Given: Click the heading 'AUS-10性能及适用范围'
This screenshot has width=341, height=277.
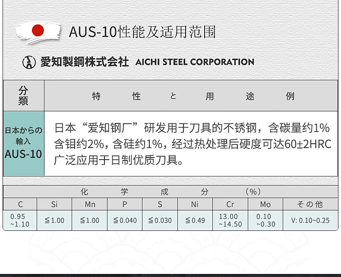Looking at the screenshot, I should 142,32.
